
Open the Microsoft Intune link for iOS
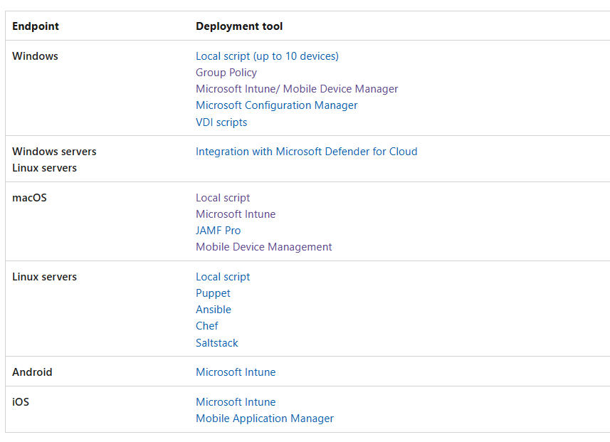(x=236, y=401)
